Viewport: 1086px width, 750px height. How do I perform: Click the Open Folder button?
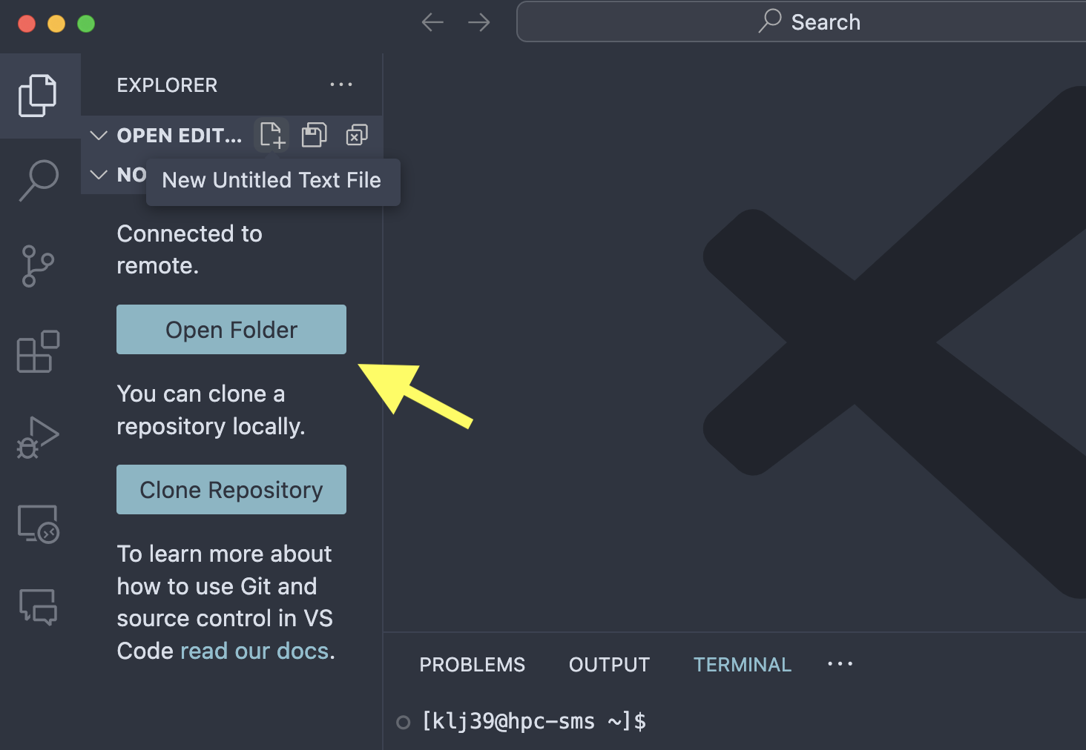coord(231,329)
